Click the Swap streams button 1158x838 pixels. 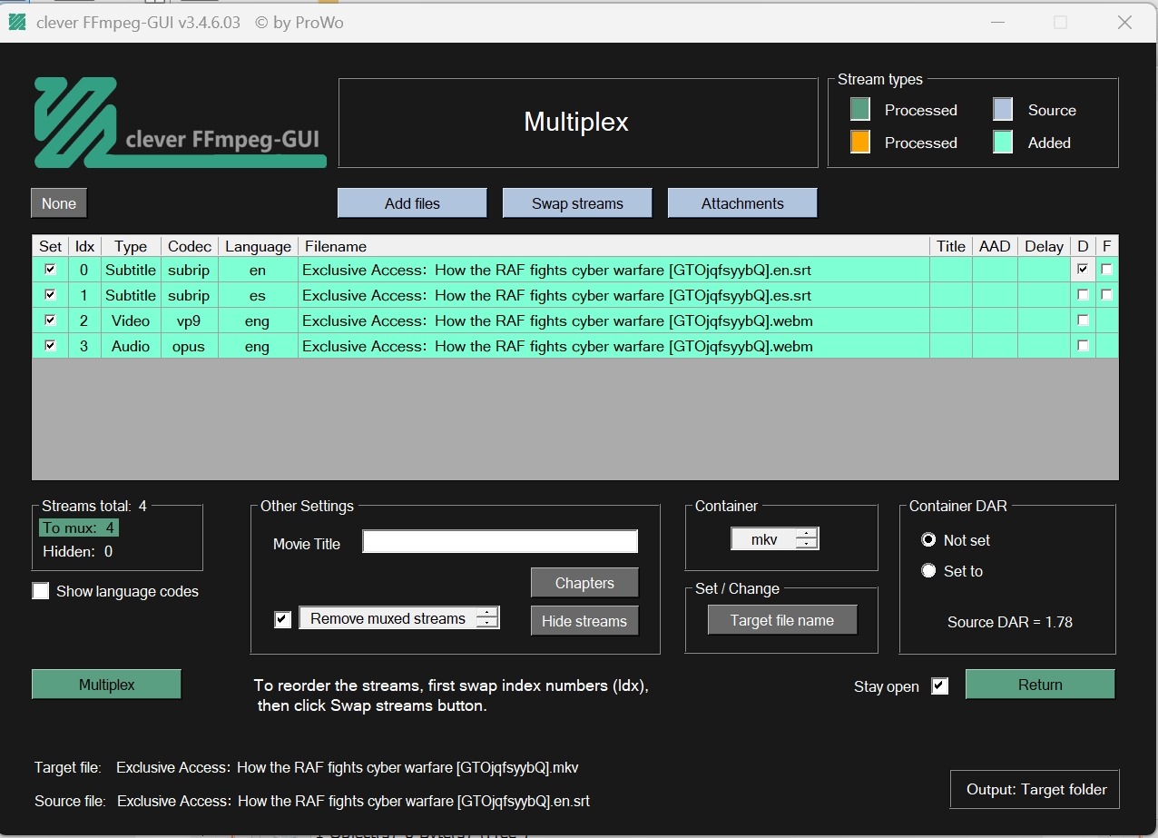[577, 203]
